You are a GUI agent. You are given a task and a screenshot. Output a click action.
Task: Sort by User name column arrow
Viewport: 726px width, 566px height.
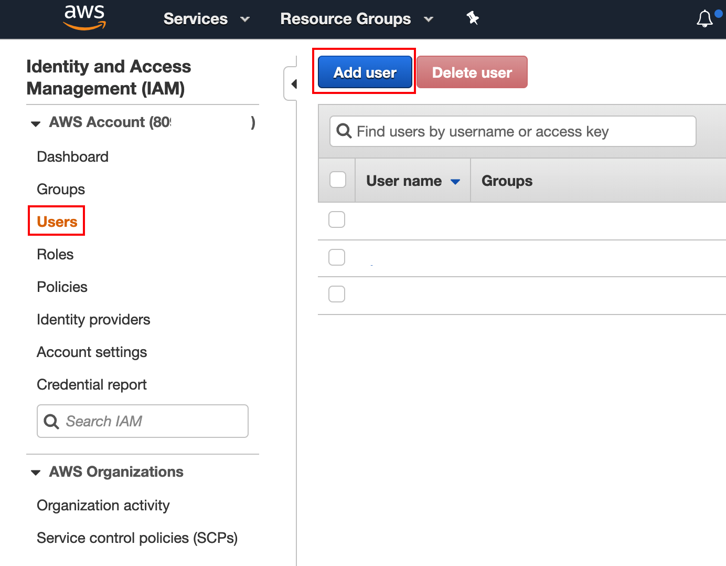pyautogui.click(x=455, y=182)
